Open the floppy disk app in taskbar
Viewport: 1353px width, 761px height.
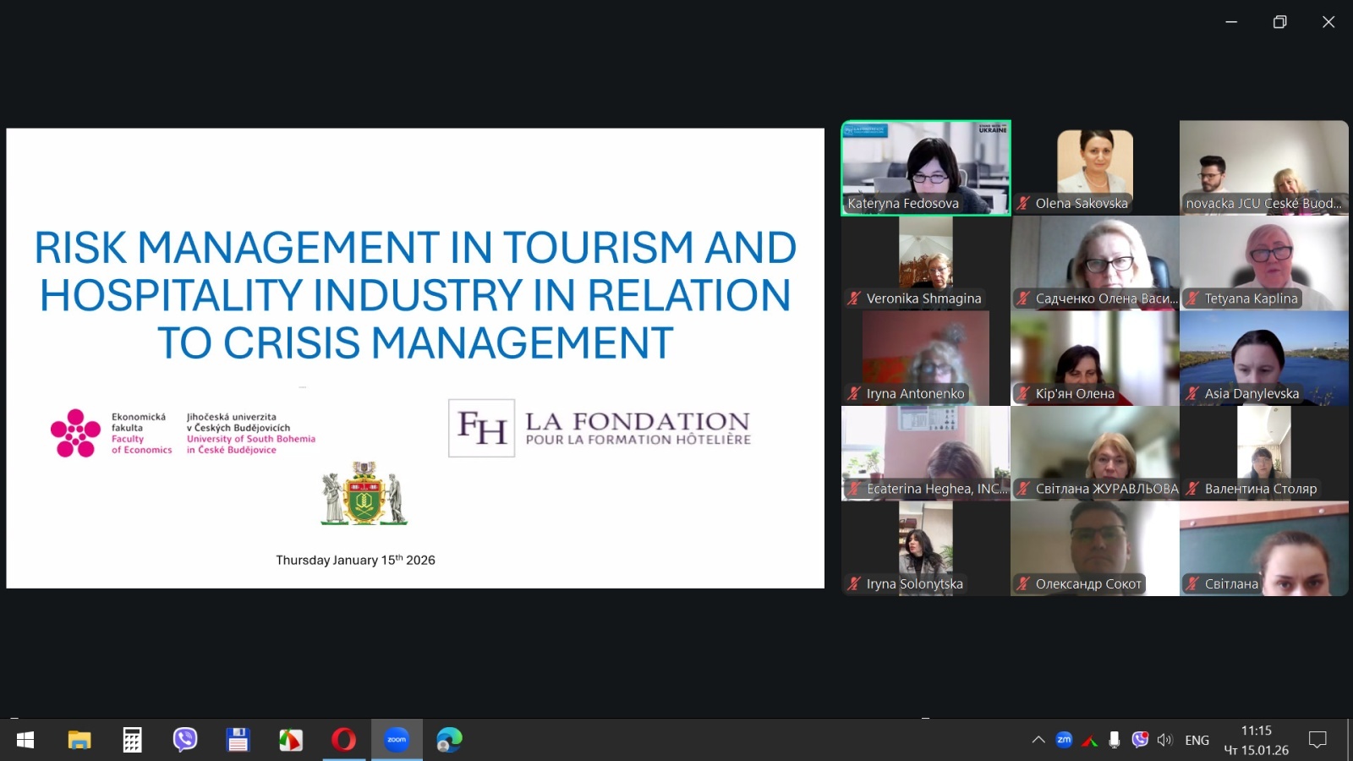pyautogui.click(x=238, y=740)
